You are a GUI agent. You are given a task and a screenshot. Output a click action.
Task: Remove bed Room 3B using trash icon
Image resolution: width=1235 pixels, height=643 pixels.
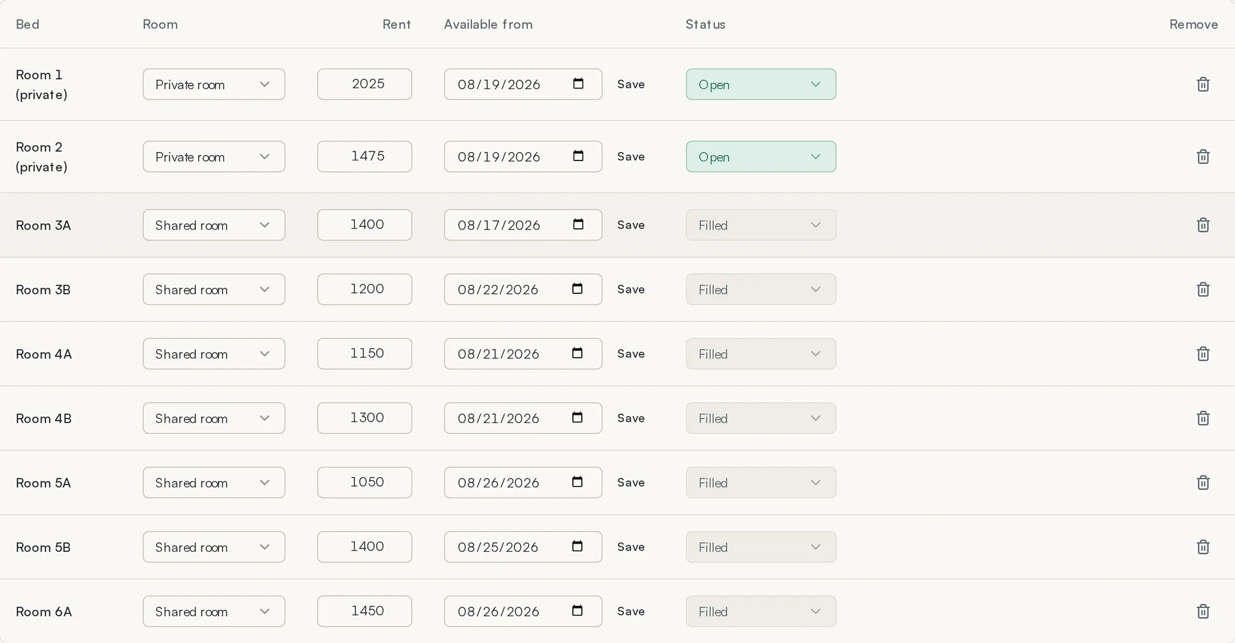click(1203, 289)
